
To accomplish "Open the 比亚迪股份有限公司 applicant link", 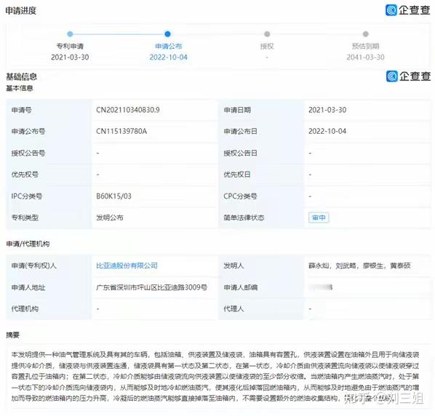I will point(127,265).
